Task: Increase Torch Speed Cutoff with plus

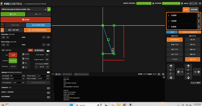Action: (48, 67)
